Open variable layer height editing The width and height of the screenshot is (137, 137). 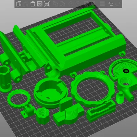pos(102,4)
